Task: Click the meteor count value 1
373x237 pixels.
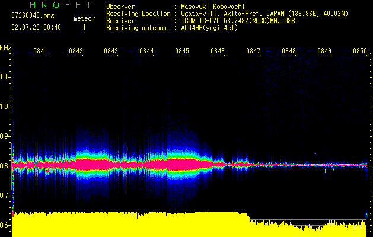Action: tap(84, 27)
